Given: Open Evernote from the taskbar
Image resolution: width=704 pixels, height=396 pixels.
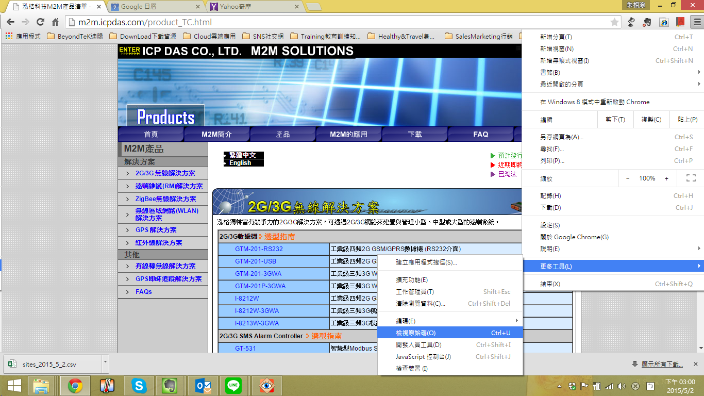Looking at the screenshot, I should click(170, 385).
